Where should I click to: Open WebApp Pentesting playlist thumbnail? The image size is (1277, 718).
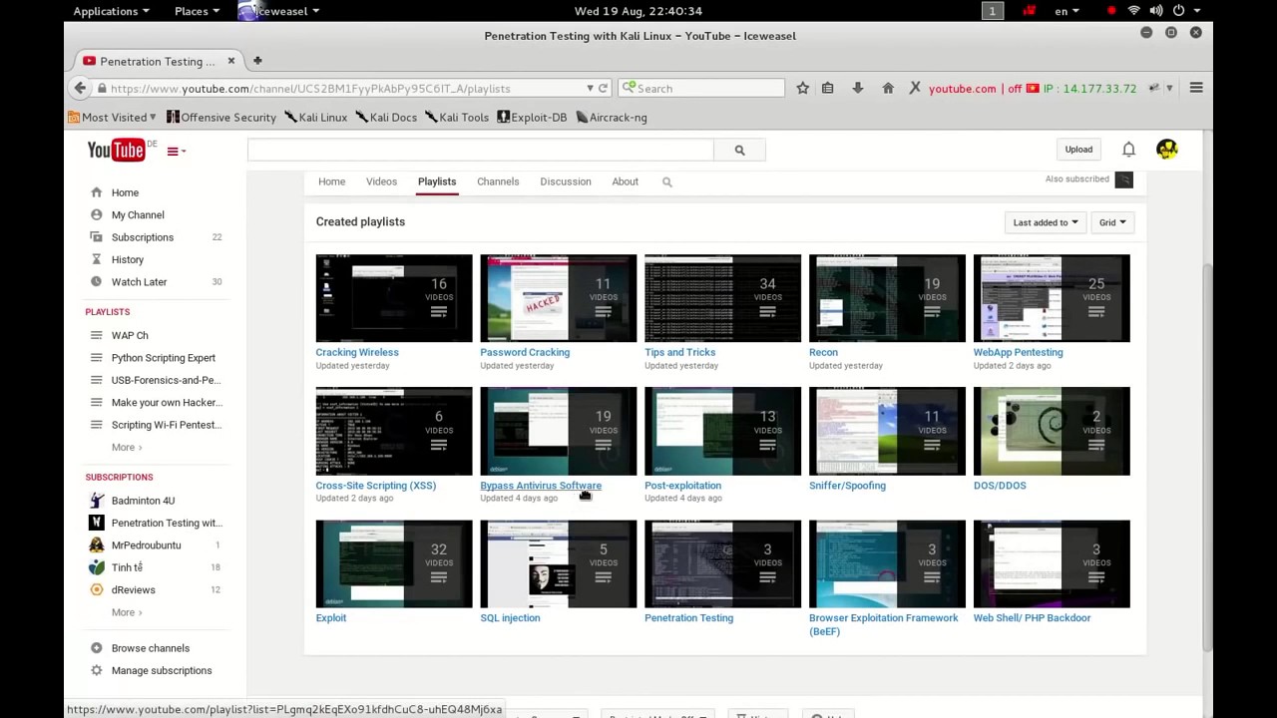(1052, 298)
